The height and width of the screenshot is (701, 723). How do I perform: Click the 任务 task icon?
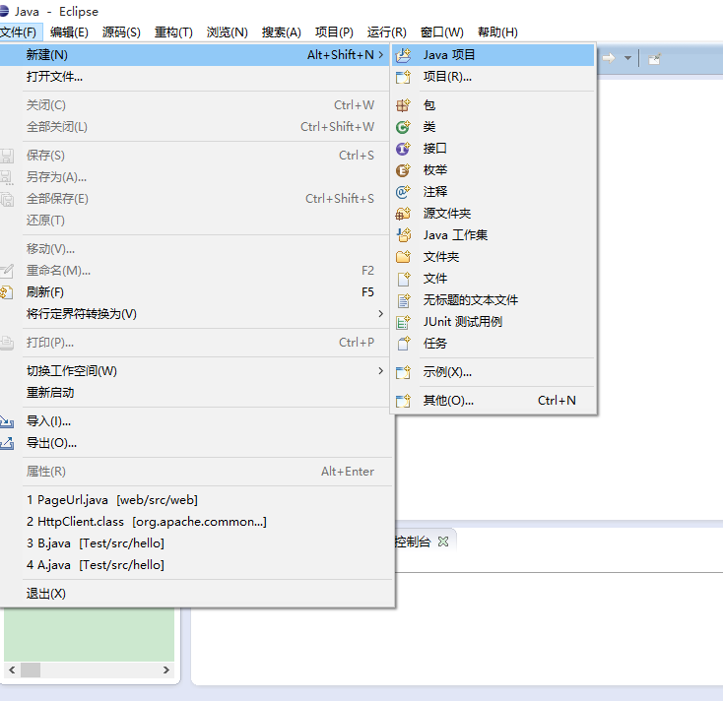[403, 344]
